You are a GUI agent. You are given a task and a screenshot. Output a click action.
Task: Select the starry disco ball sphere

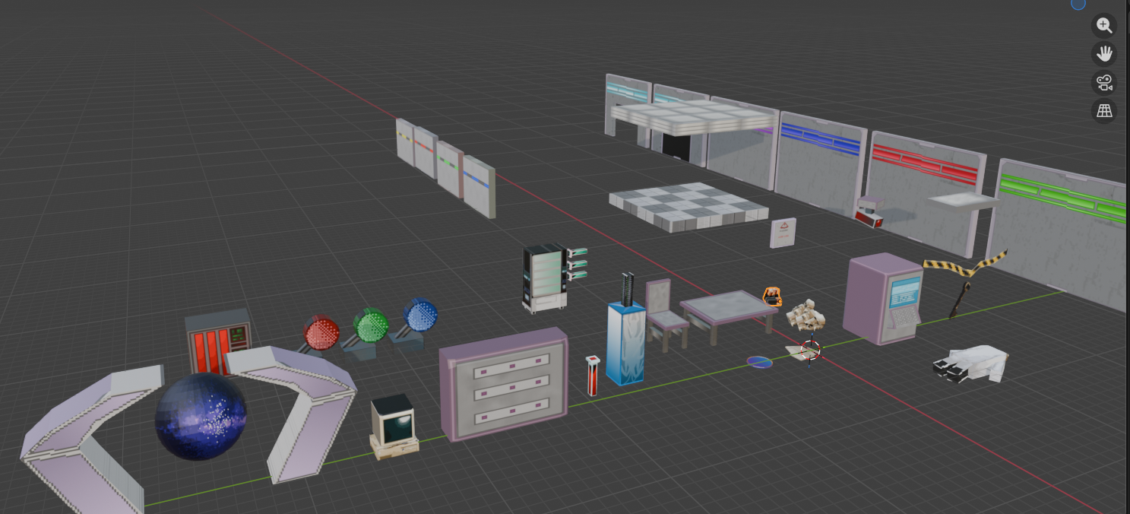[x=201, y=417]
